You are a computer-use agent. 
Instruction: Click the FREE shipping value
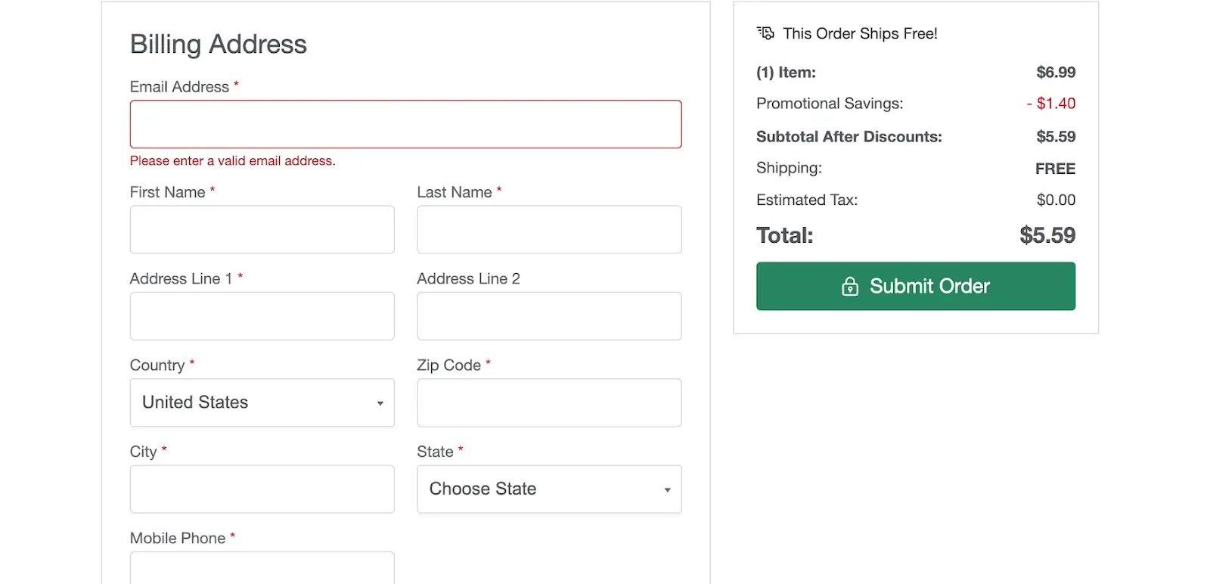click(1055, 169)
